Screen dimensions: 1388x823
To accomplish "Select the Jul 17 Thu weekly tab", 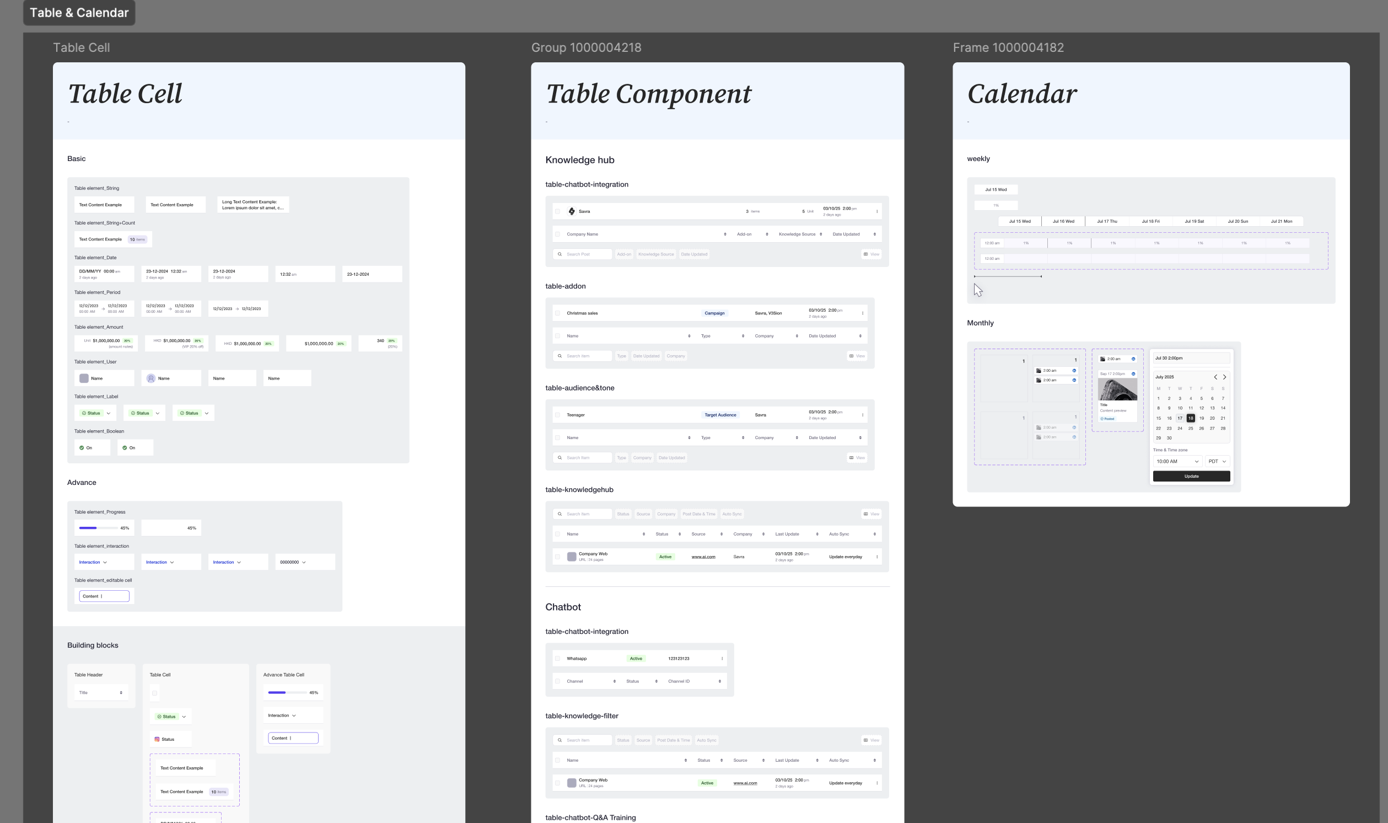I will click(1107, 221).
